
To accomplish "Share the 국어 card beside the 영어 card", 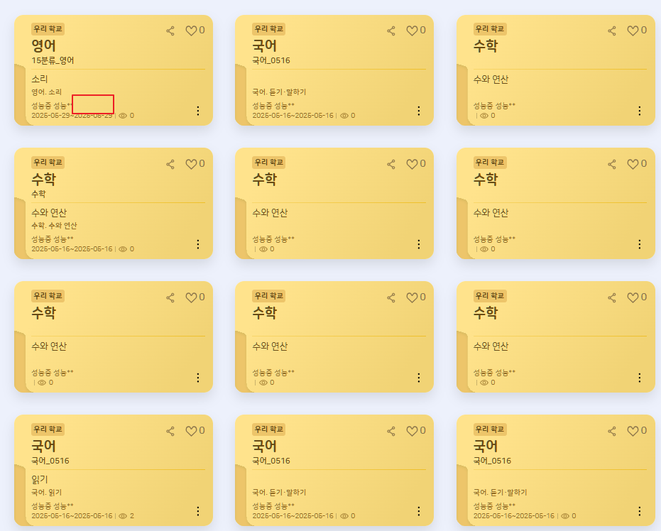I will (x=391, y=31).
